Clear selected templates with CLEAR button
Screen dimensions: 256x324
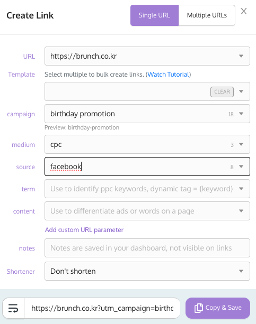pos(222,92)
